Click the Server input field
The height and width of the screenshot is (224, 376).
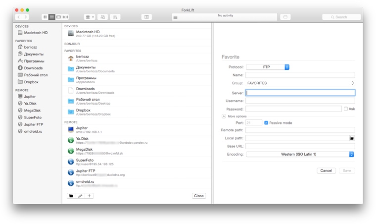[x=300, y=93]
